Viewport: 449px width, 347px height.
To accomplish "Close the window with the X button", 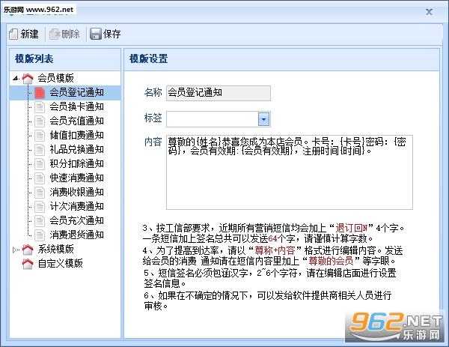I will coord(429,12).
